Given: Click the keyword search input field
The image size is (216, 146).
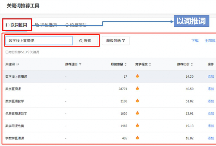Looking at the screenshot, I should click(x=39, y=41).
